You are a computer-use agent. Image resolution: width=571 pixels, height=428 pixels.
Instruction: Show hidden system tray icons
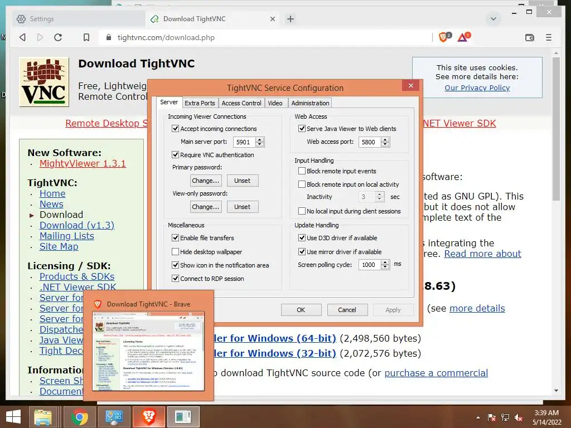pyautogui.click(x=478, y=417)
